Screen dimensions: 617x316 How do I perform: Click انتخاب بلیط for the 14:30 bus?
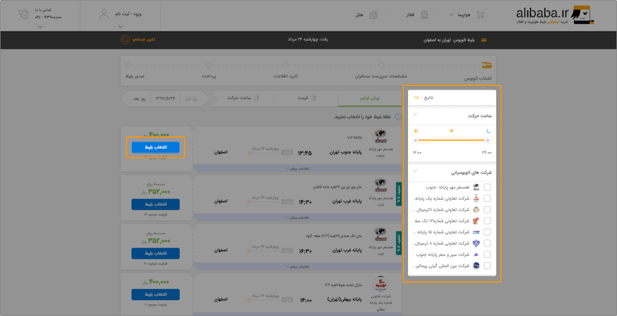pos(155,204)
